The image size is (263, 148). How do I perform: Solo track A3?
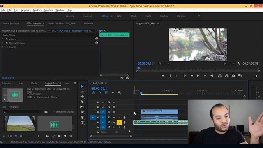click(x=119, y=127)
